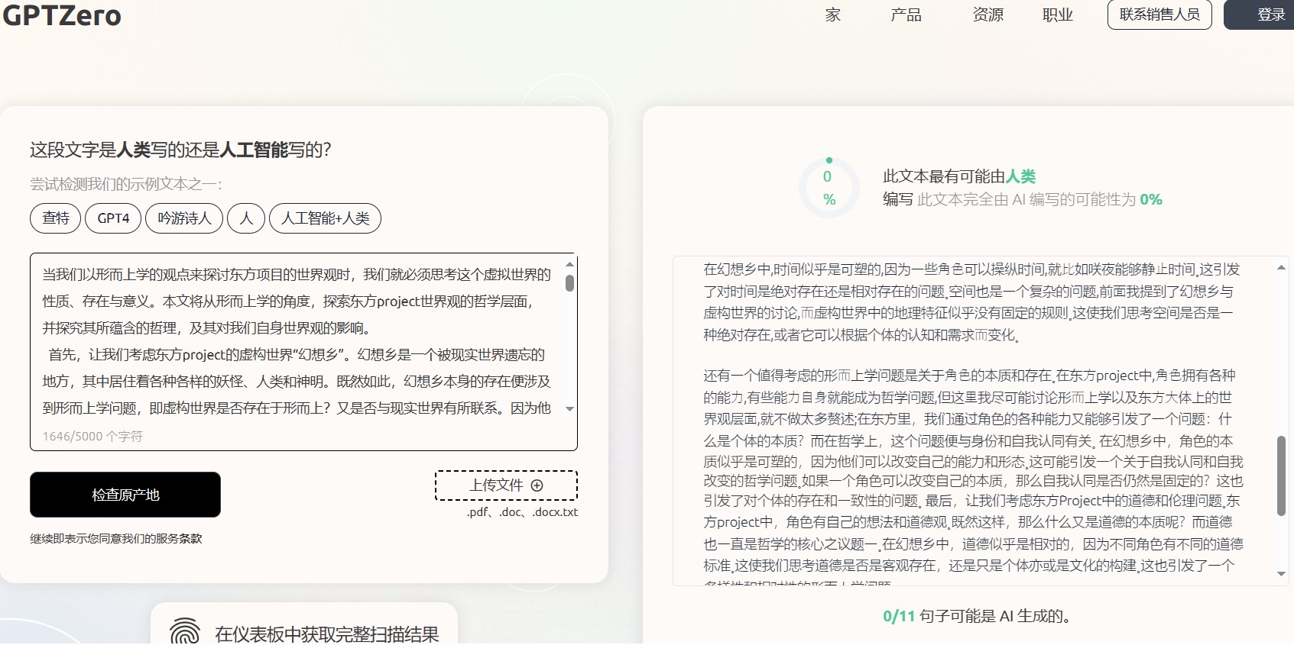1294x645 pixels.
Task: Click the 上传文件 upload file button
Action: (506, 485)
